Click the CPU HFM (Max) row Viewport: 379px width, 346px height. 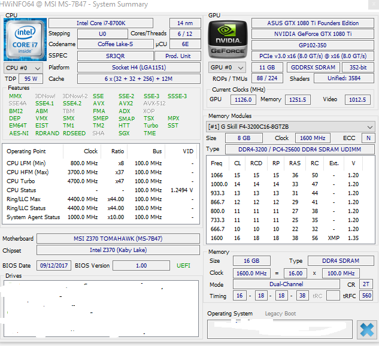pyautogui.click(x=101, y=172)
